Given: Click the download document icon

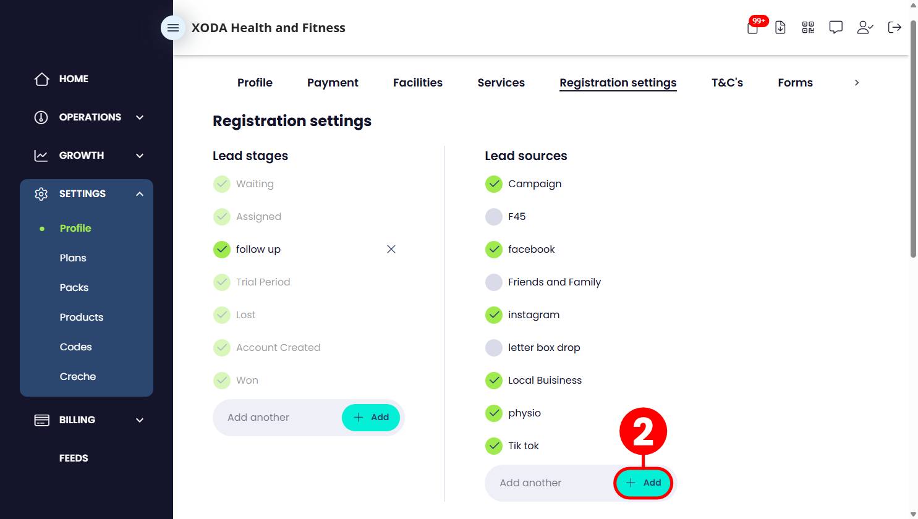Looking at the screenshot, I should pos(780,27).
